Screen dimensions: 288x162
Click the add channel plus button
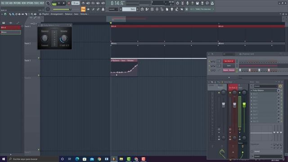229,77
